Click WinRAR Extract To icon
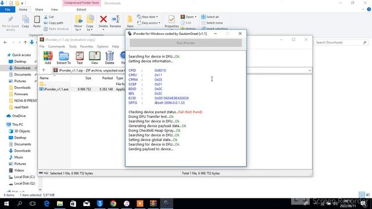Viewport: 372px width, 209px height. (63, 57)
